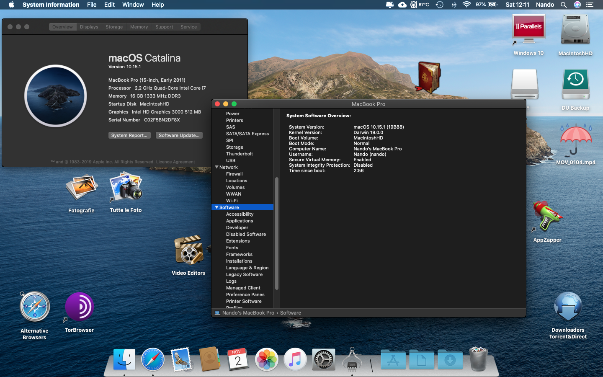Select Thunderbolt in the sidebar

(x=240, y=154)
